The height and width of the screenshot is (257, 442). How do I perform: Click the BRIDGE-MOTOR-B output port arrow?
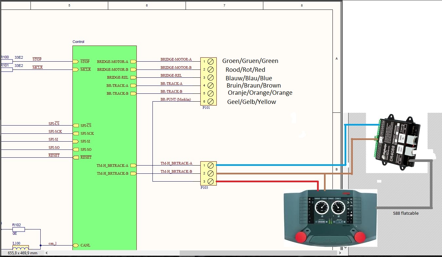click(133, 69)
